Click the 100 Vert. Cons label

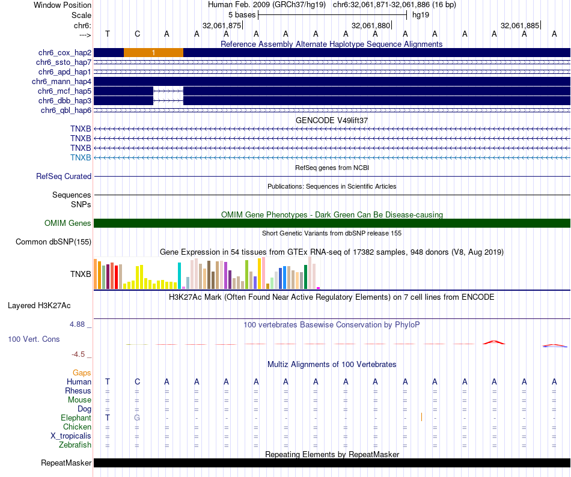pos(34,339)
